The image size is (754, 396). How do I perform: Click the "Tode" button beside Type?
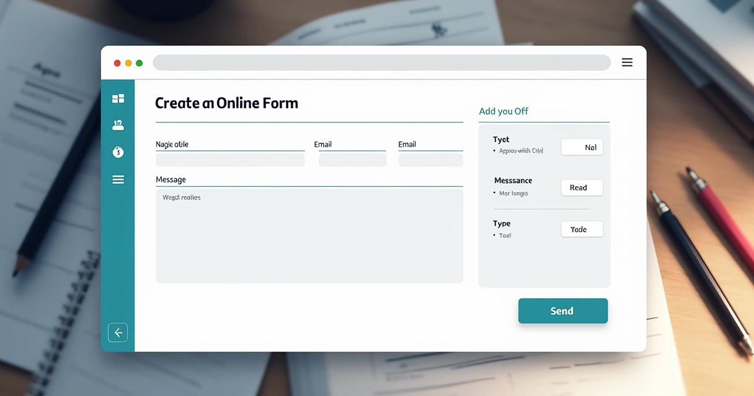pos(582,230)
